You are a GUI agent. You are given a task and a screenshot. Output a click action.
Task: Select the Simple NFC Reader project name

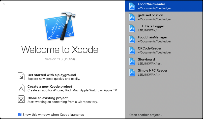pyautogui.click(x=152, y=71)
